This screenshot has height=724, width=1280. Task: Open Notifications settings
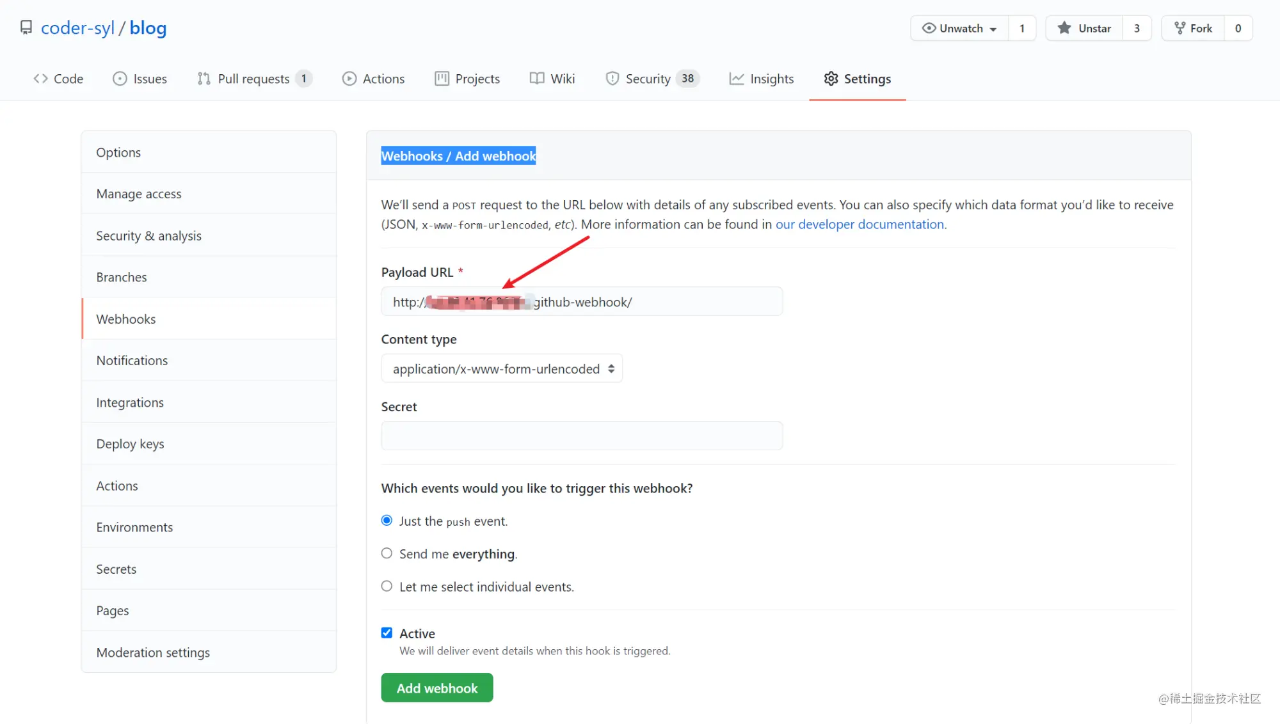209,360
